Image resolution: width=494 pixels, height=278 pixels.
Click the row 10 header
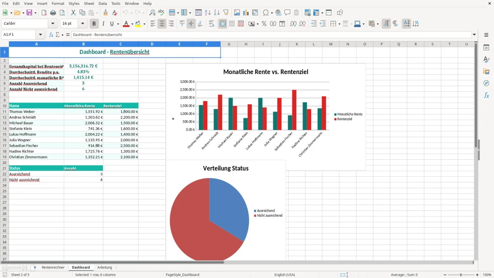coord(5,106)
